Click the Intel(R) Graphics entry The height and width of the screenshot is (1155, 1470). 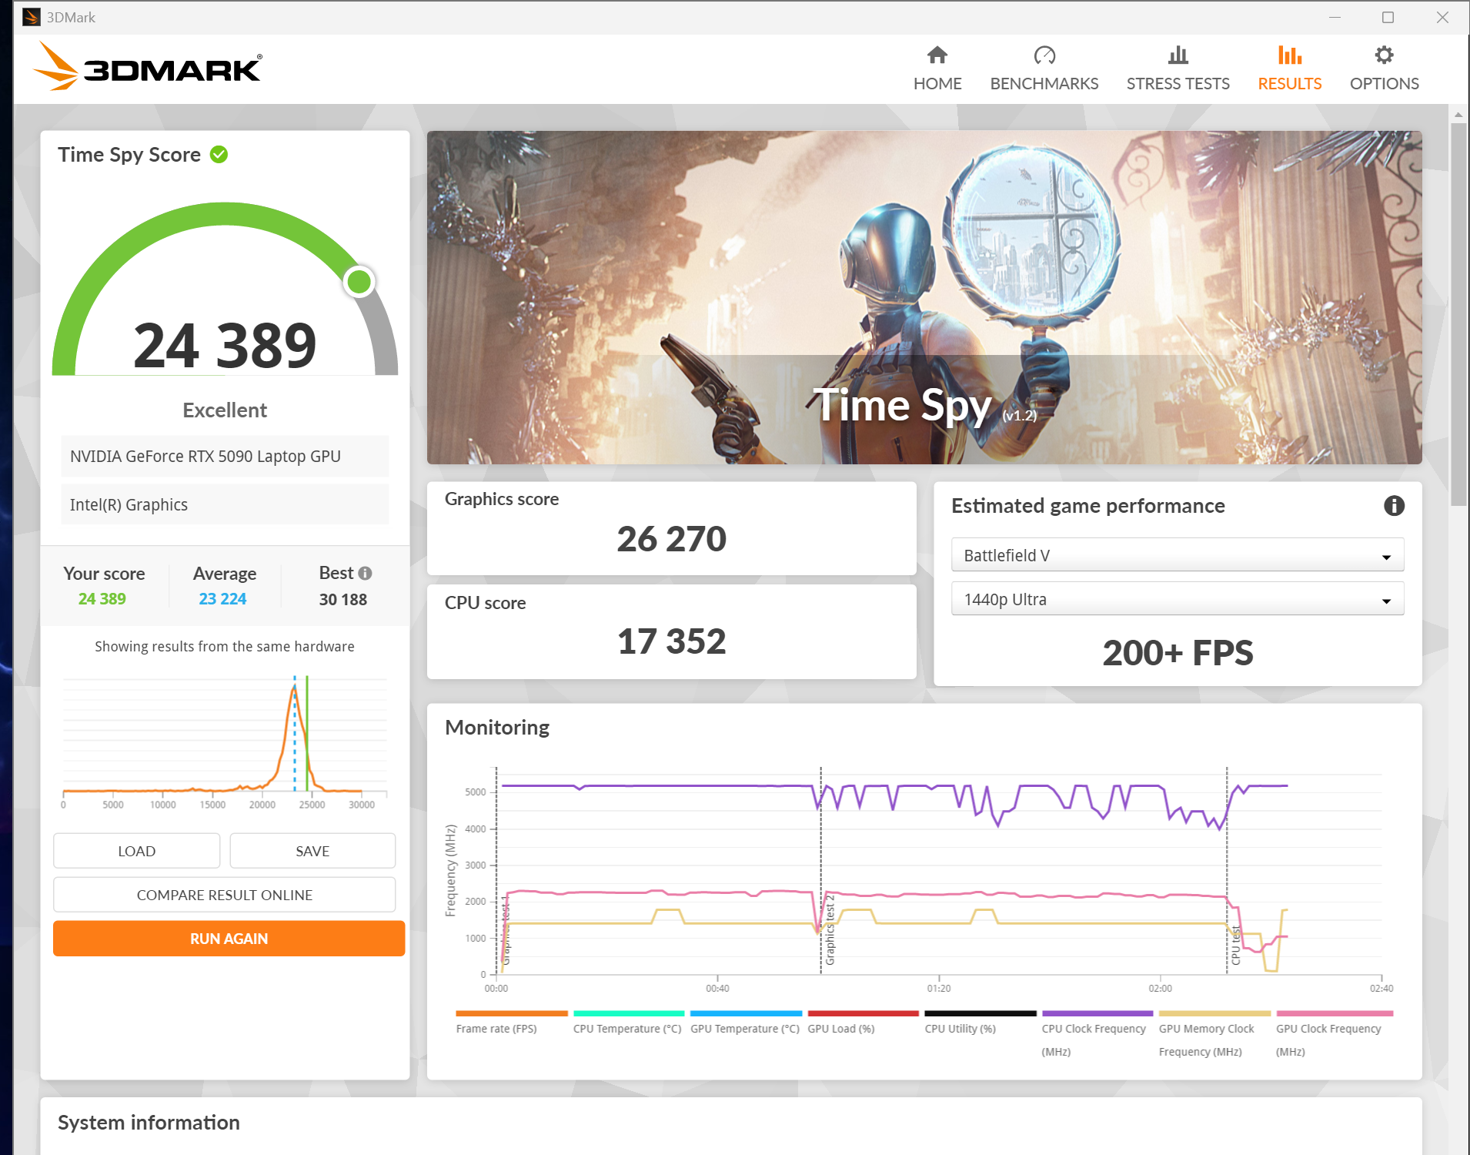225,505
